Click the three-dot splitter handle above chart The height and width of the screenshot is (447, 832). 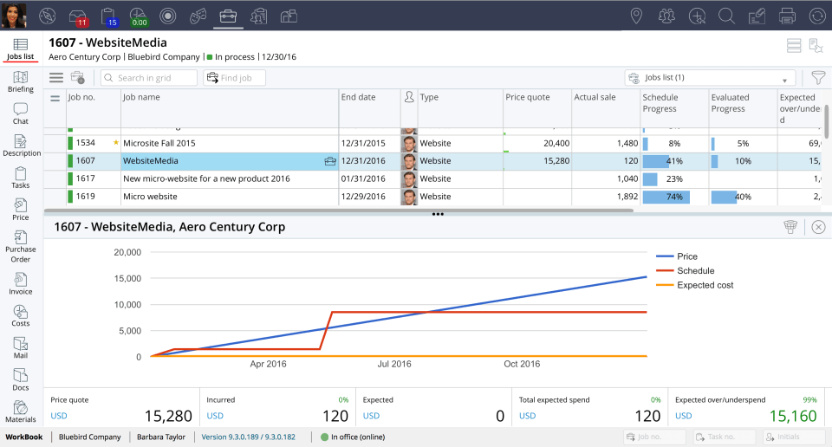click(438, 214)
